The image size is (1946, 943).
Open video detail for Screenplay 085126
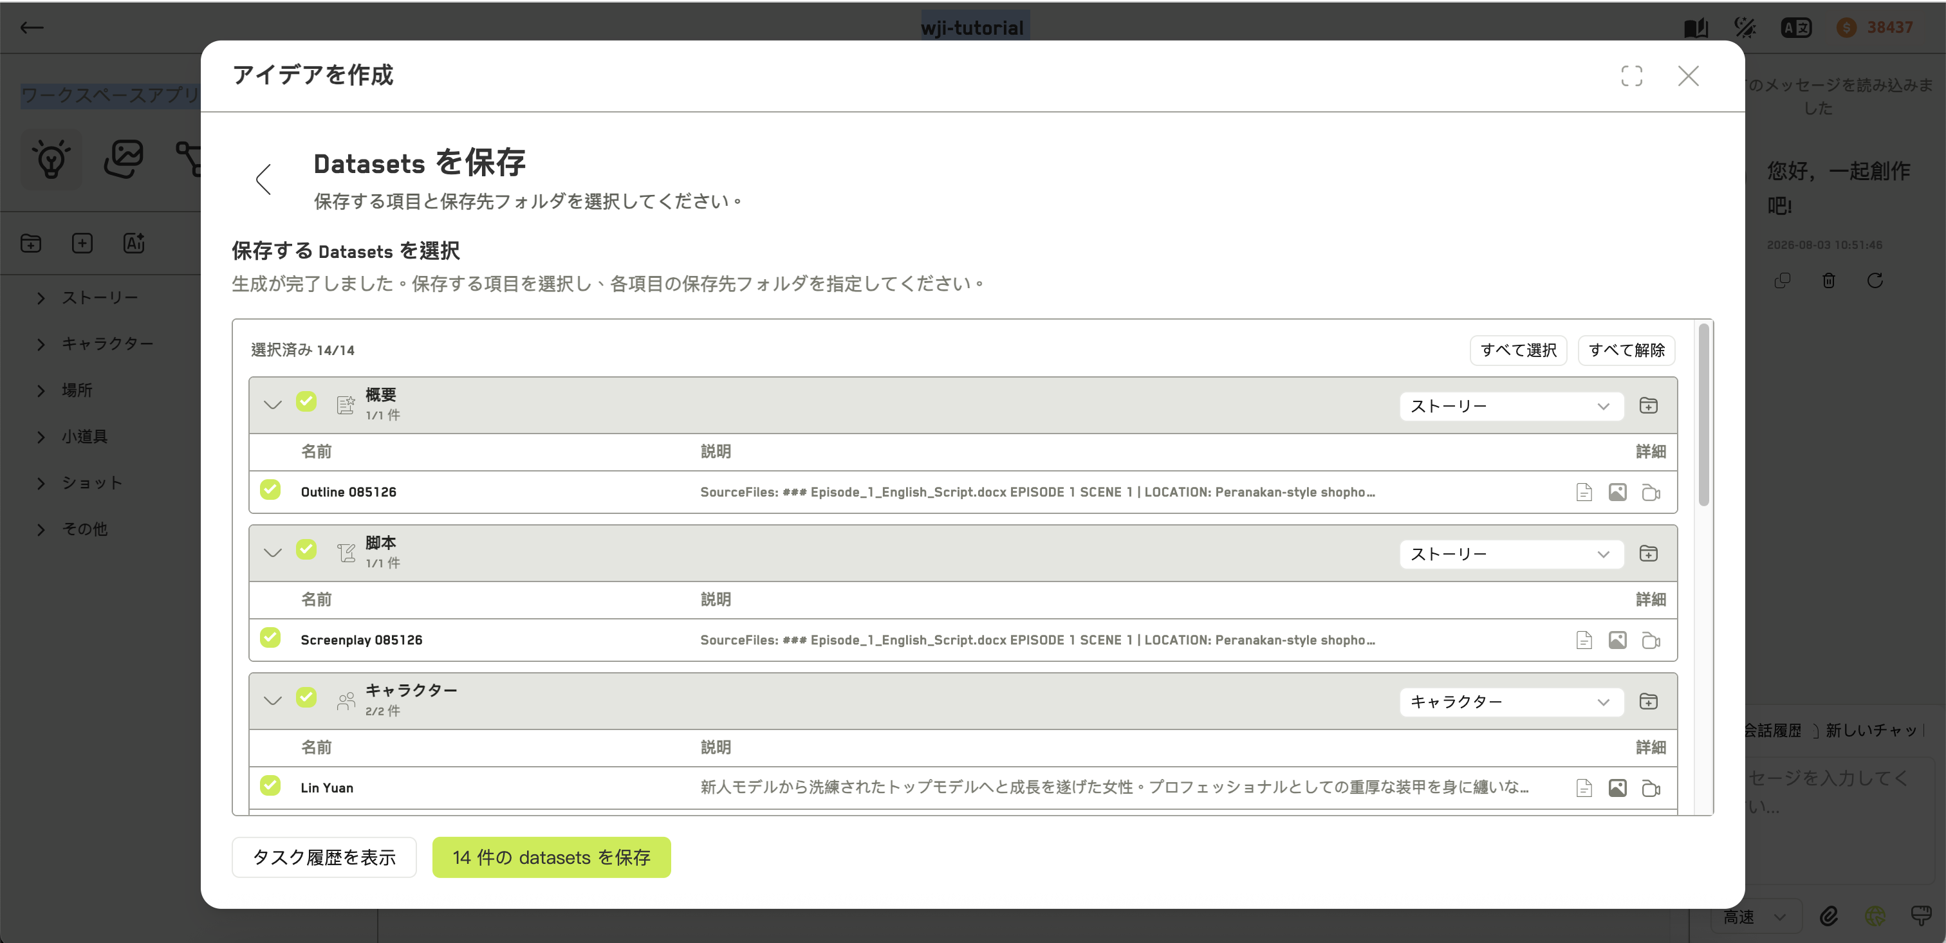[1651, 640]
